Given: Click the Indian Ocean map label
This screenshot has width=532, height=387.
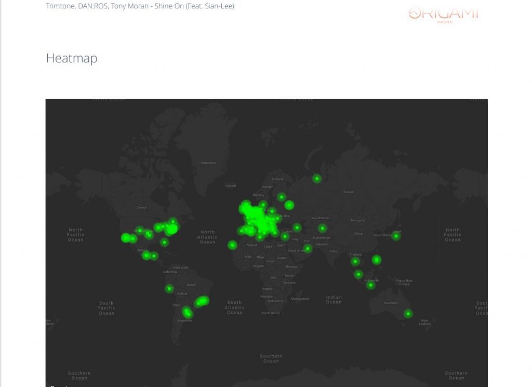Looking at the screenshot, I should coord(334,299).
